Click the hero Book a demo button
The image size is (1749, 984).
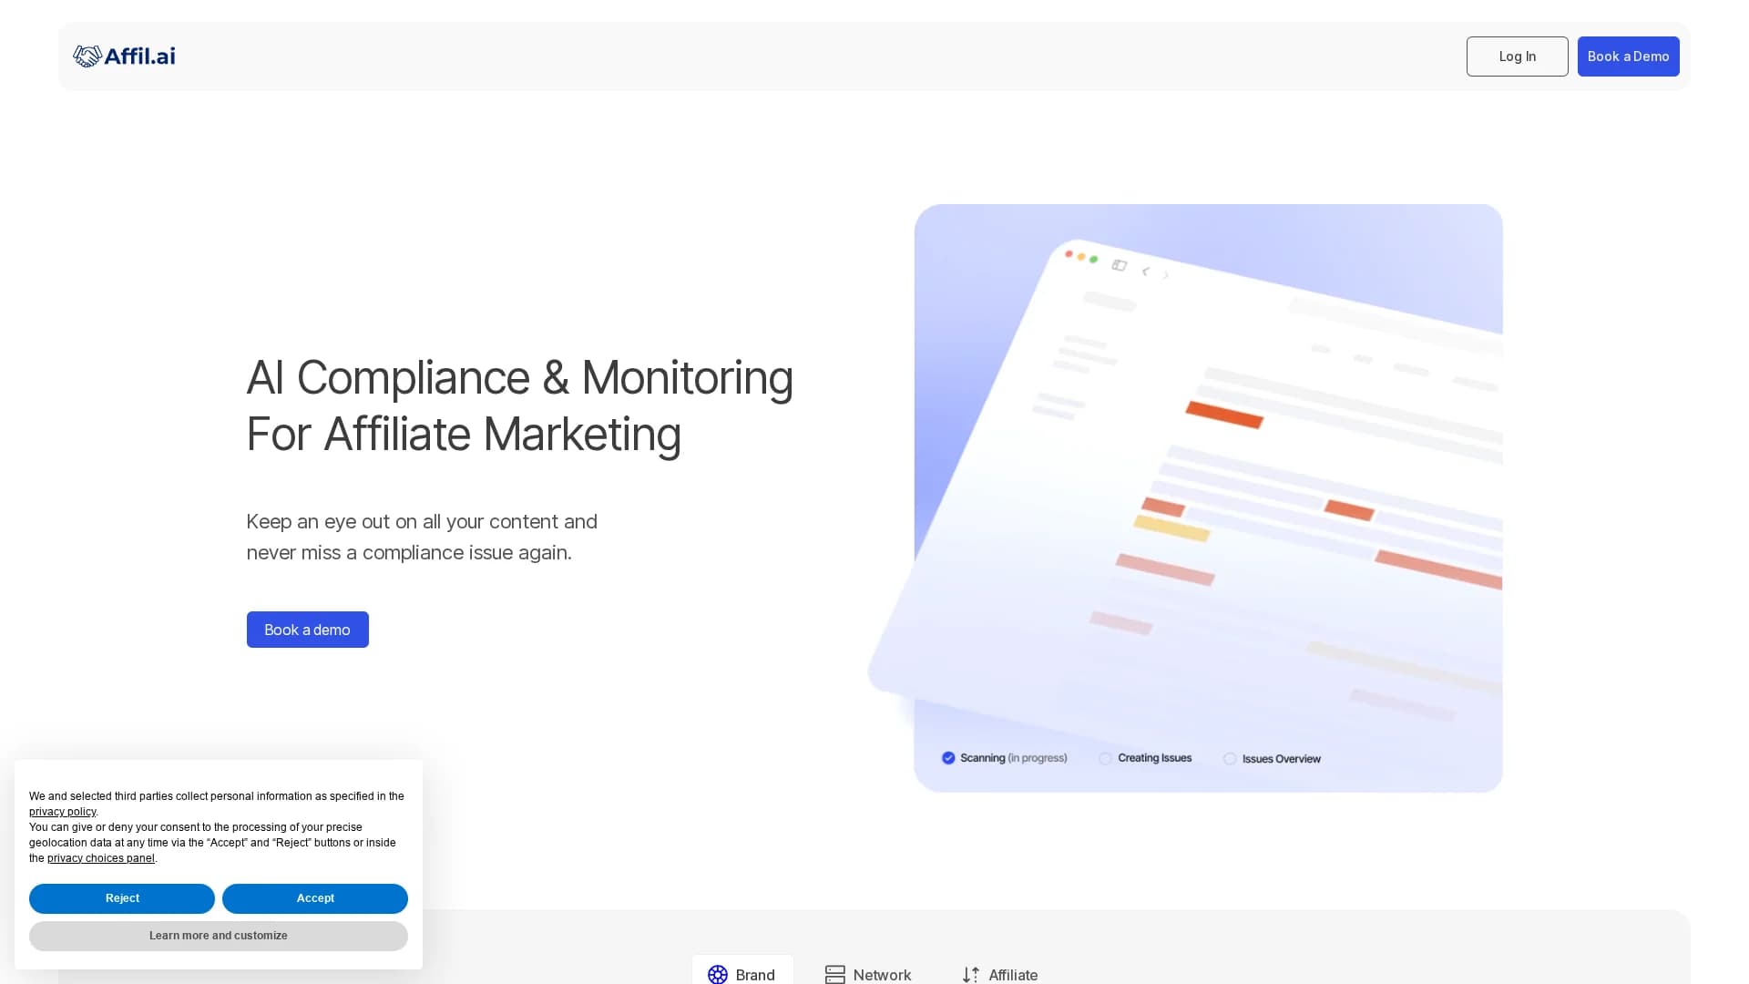click(307, 630)
